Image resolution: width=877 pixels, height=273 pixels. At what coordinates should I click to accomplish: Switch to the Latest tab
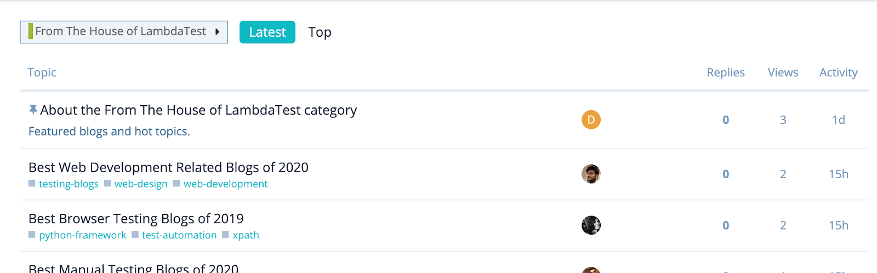[267, 32]
